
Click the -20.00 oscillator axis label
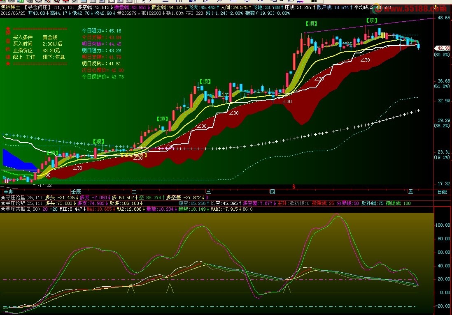pos(443,306)
